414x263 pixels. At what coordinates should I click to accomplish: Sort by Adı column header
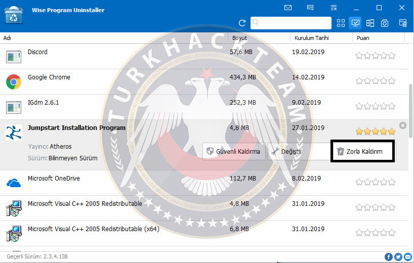click(7, 38)
